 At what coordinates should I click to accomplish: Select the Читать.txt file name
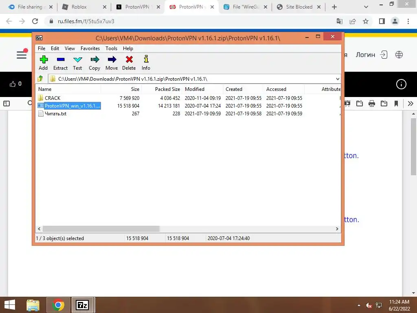[55, 114]
